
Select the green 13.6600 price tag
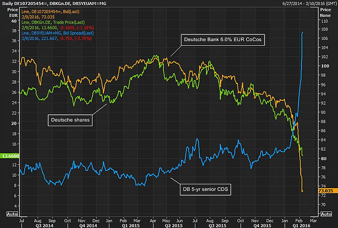tap(10, 155)
